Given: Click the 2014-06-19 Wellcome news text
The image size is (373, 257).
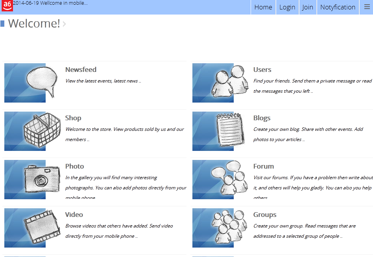Looking at the screenshot, I should tap(51, 3).
